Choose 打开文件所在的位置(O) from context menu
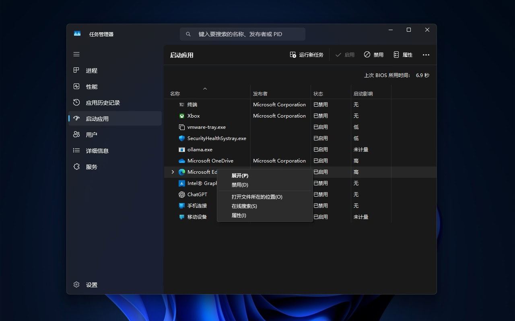 (x=257, y=197)
